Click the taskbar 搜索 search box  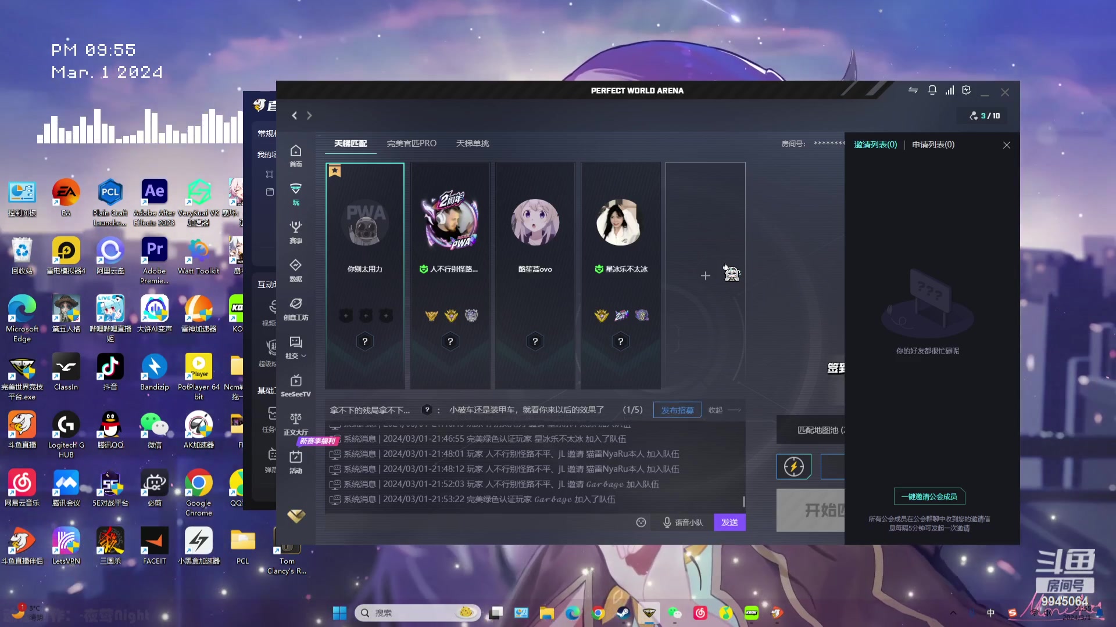tap(417, 612)
